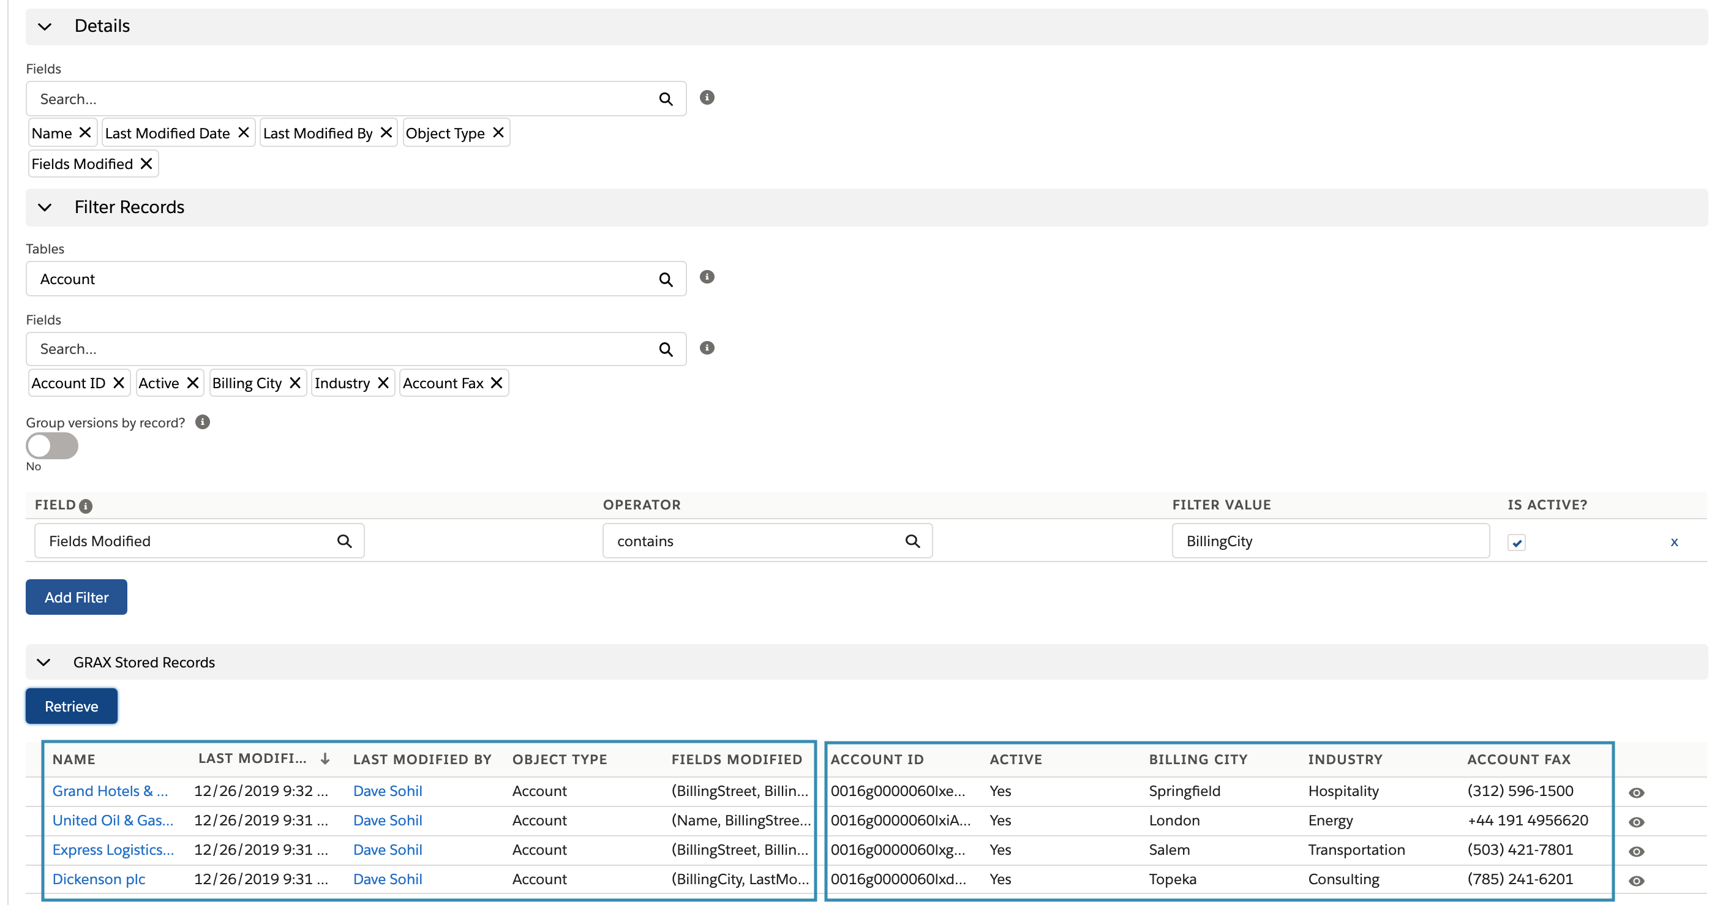The height and width of the screenshot is (905, 1712).
Task: Click search icon in Tables Account box
Action: [665, 279]
